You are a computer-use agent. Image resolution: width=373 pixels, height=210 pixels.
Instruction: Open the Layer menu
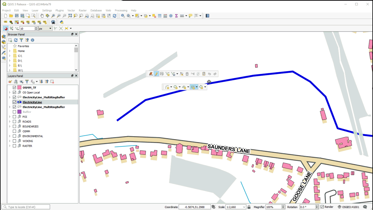(35, 10)
